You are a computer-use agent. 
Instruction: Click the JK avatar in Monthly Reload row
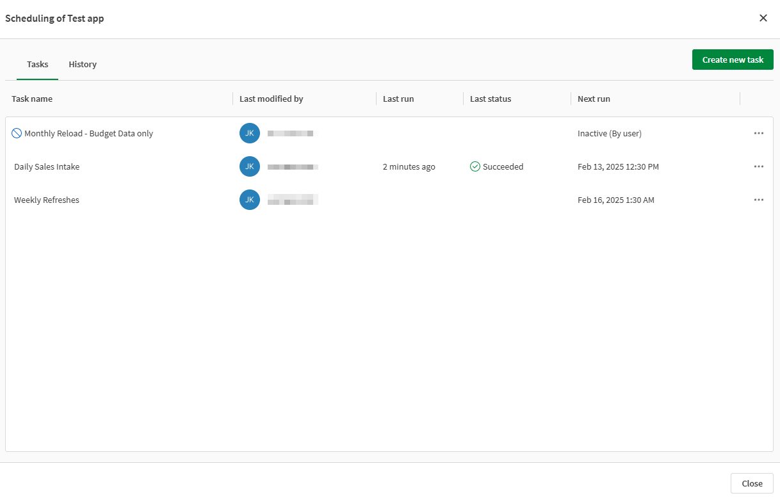point(250,133)
